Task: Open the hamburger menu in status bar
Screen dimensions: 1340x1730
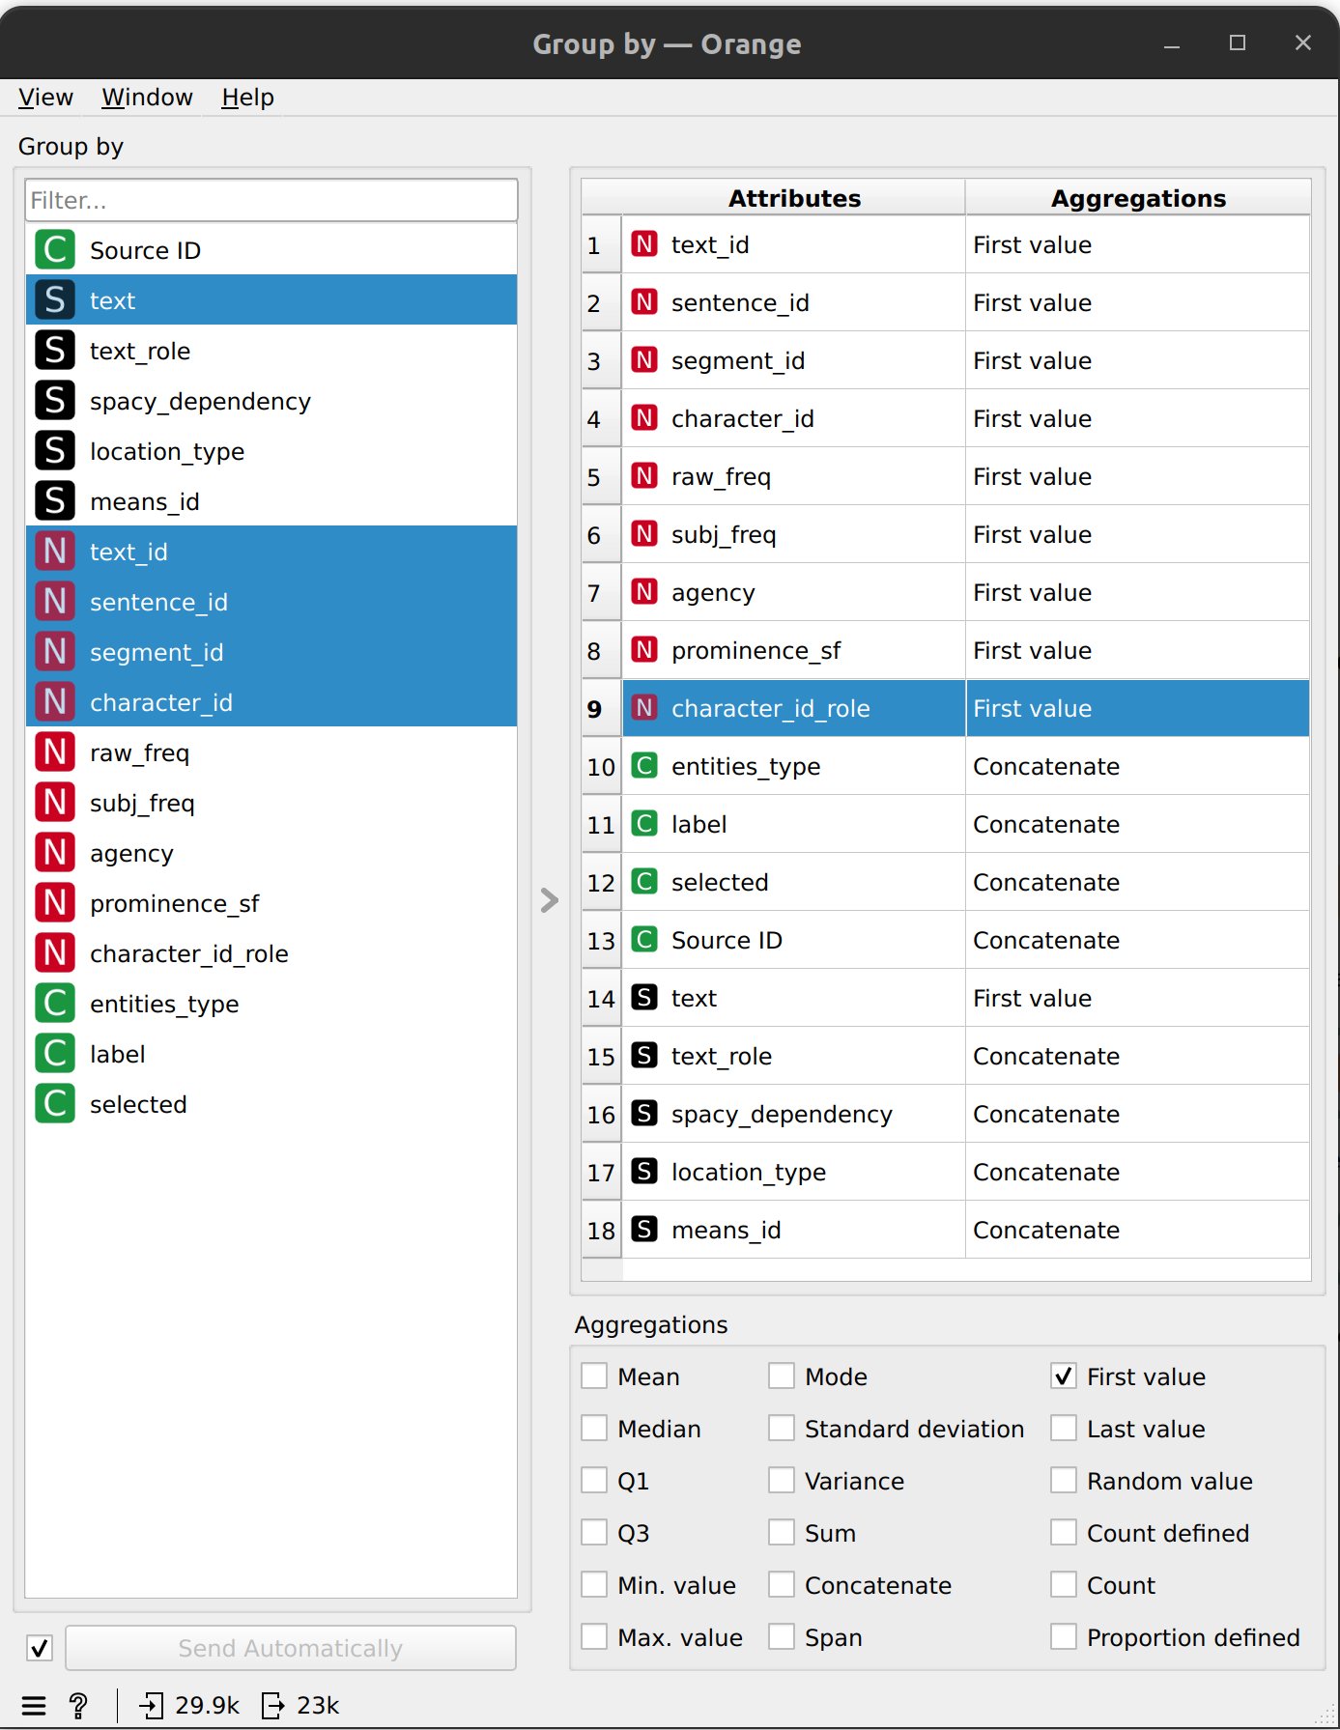Action: click(34, 1705)
